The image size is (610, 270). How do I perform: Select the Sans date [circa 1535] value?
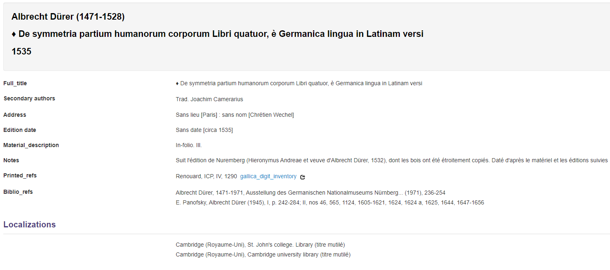click(x=204, y=130)
